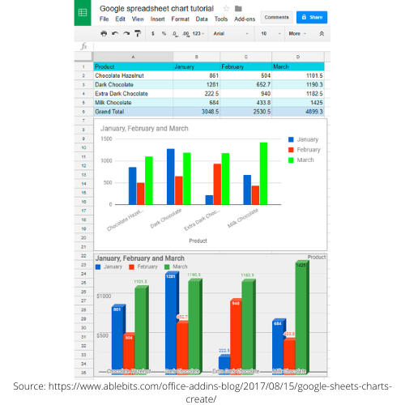Open the move-to-folder icon

[238, 9]
